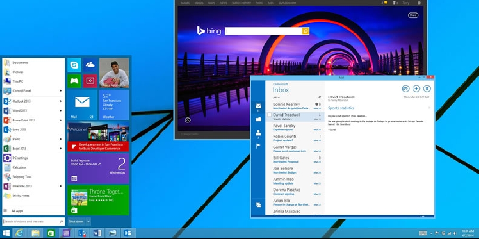Open Bonnie Kearney's email in Inbox

pyautogui.click(x=295, y=106)
